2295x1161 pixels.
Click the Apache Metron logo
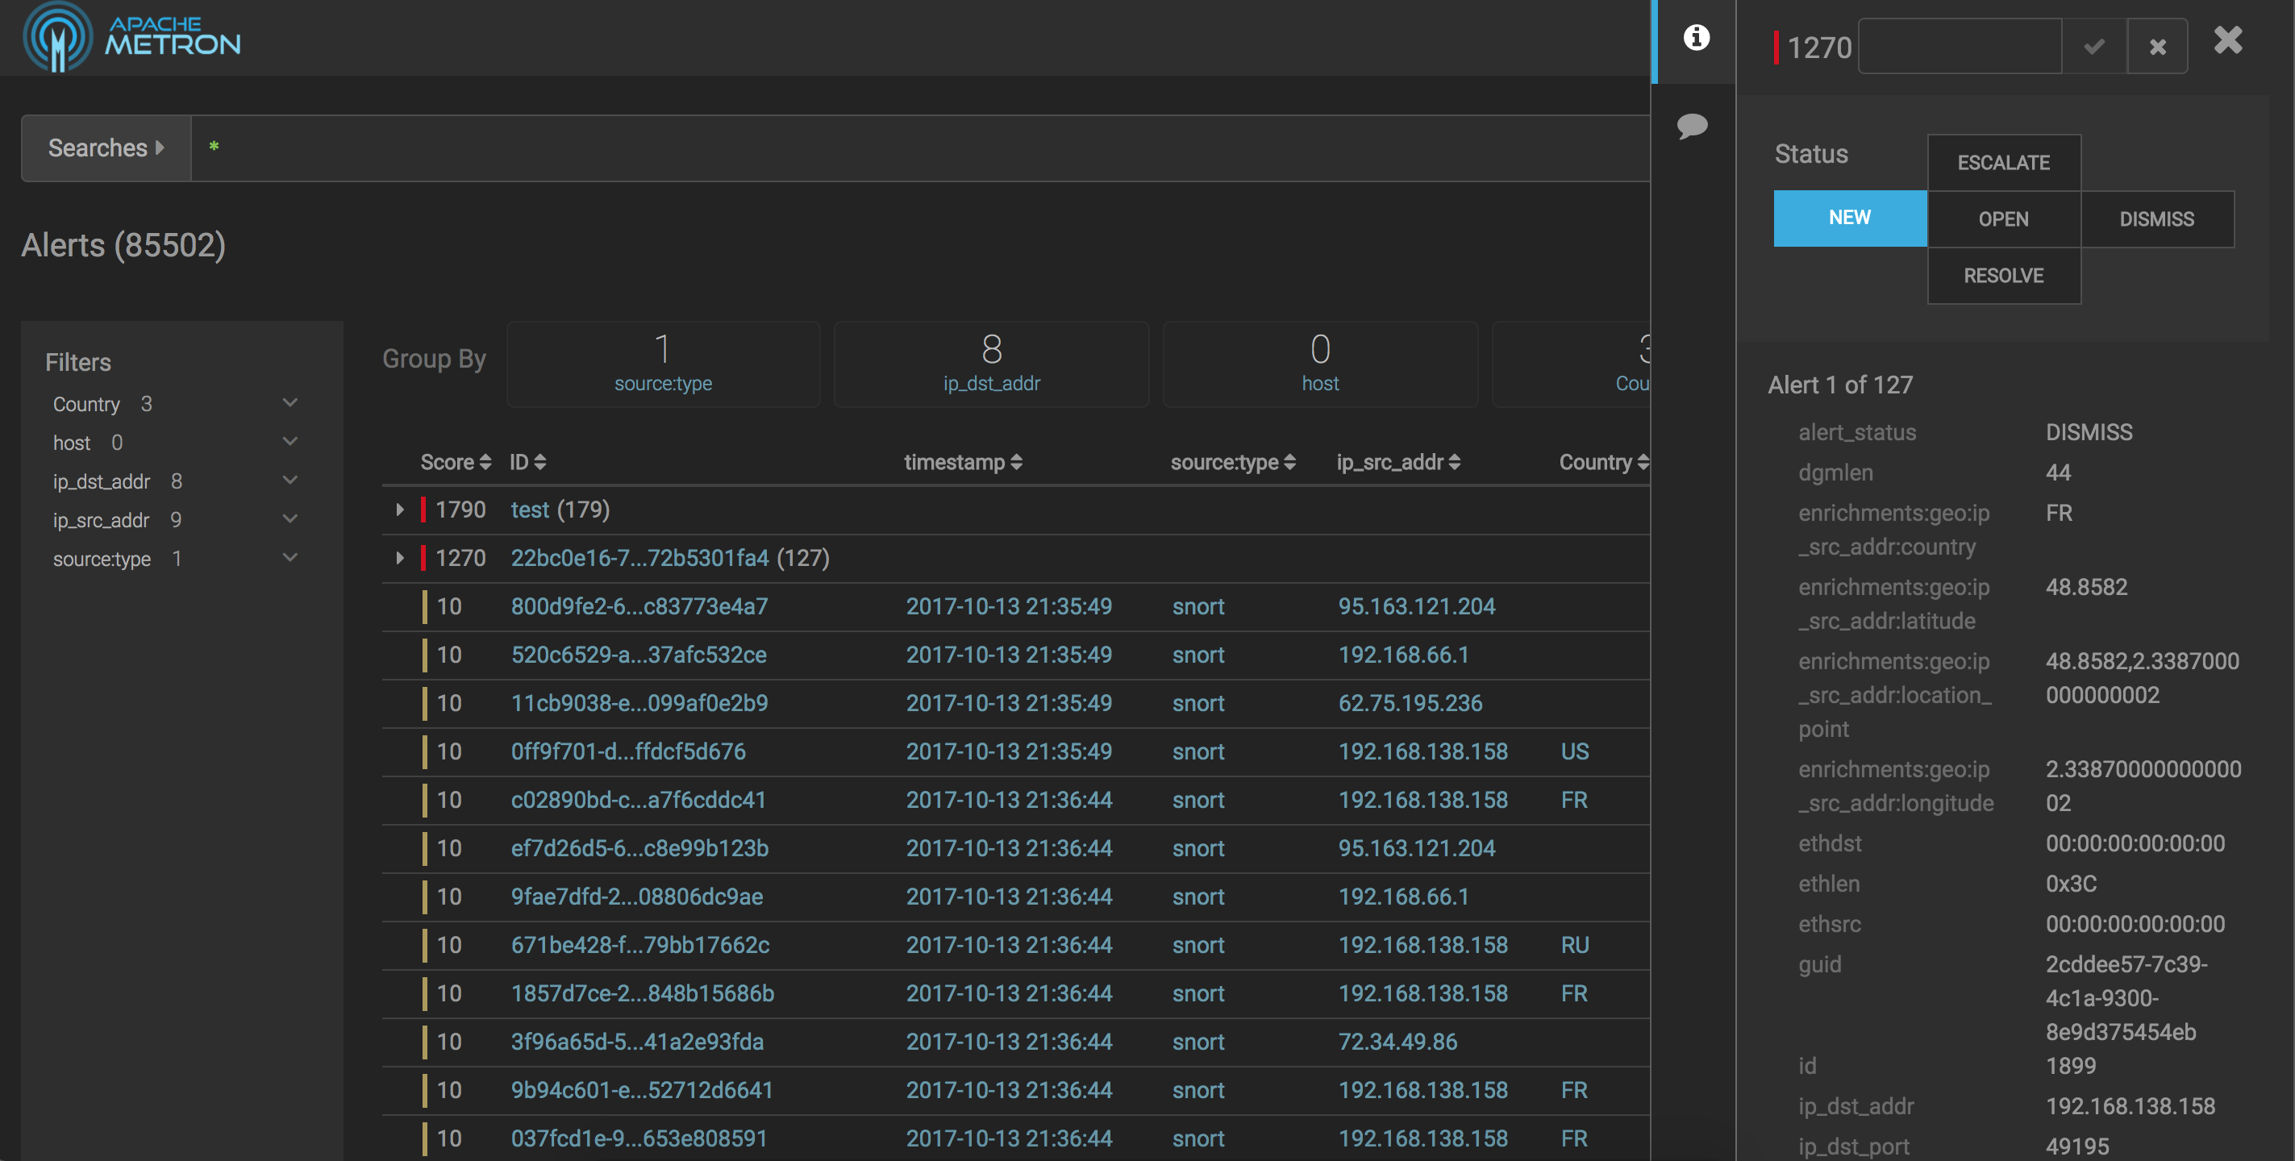[132, 37]
